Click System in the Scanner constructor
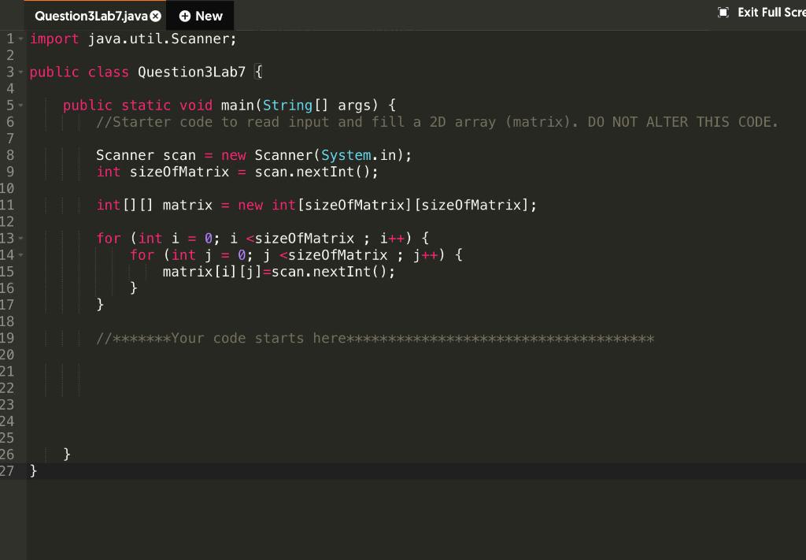 pyautogui.click(x=346, y=155)
